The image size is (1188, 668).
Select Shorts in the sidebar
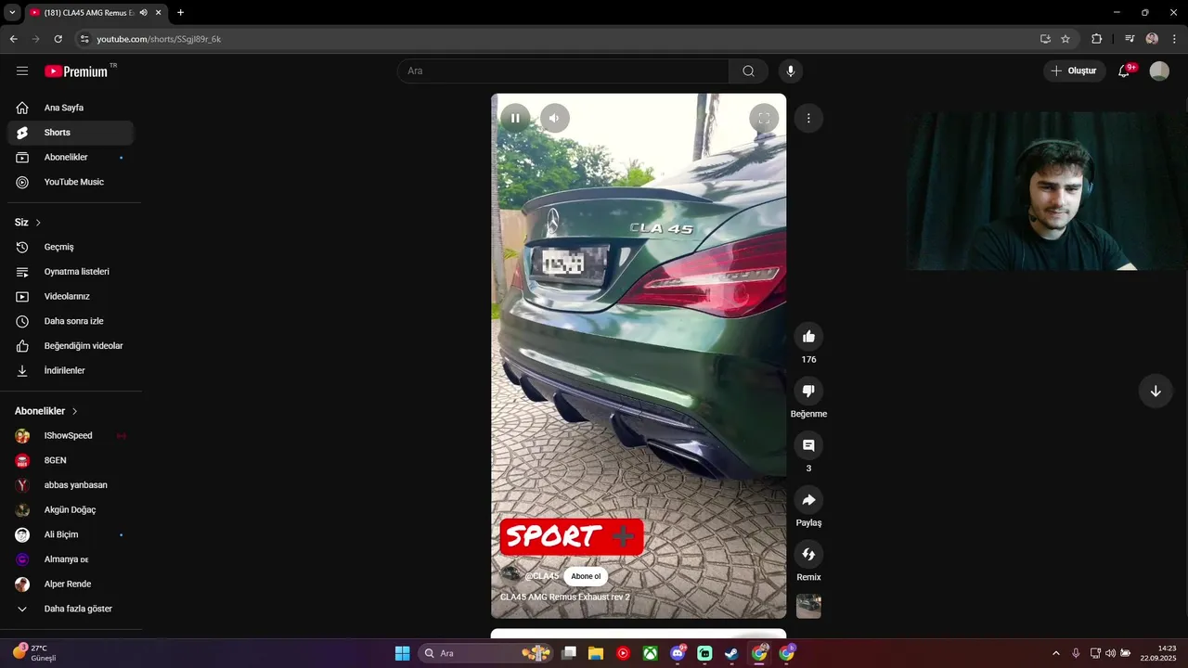(x=71, y=133)
